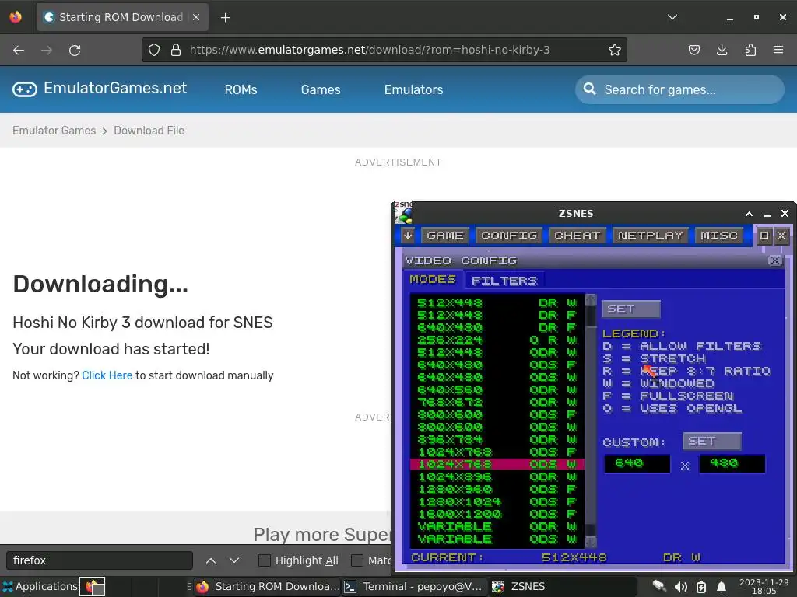Open power manager tray icon
797x597 pixels.
[x=701, y=587]
